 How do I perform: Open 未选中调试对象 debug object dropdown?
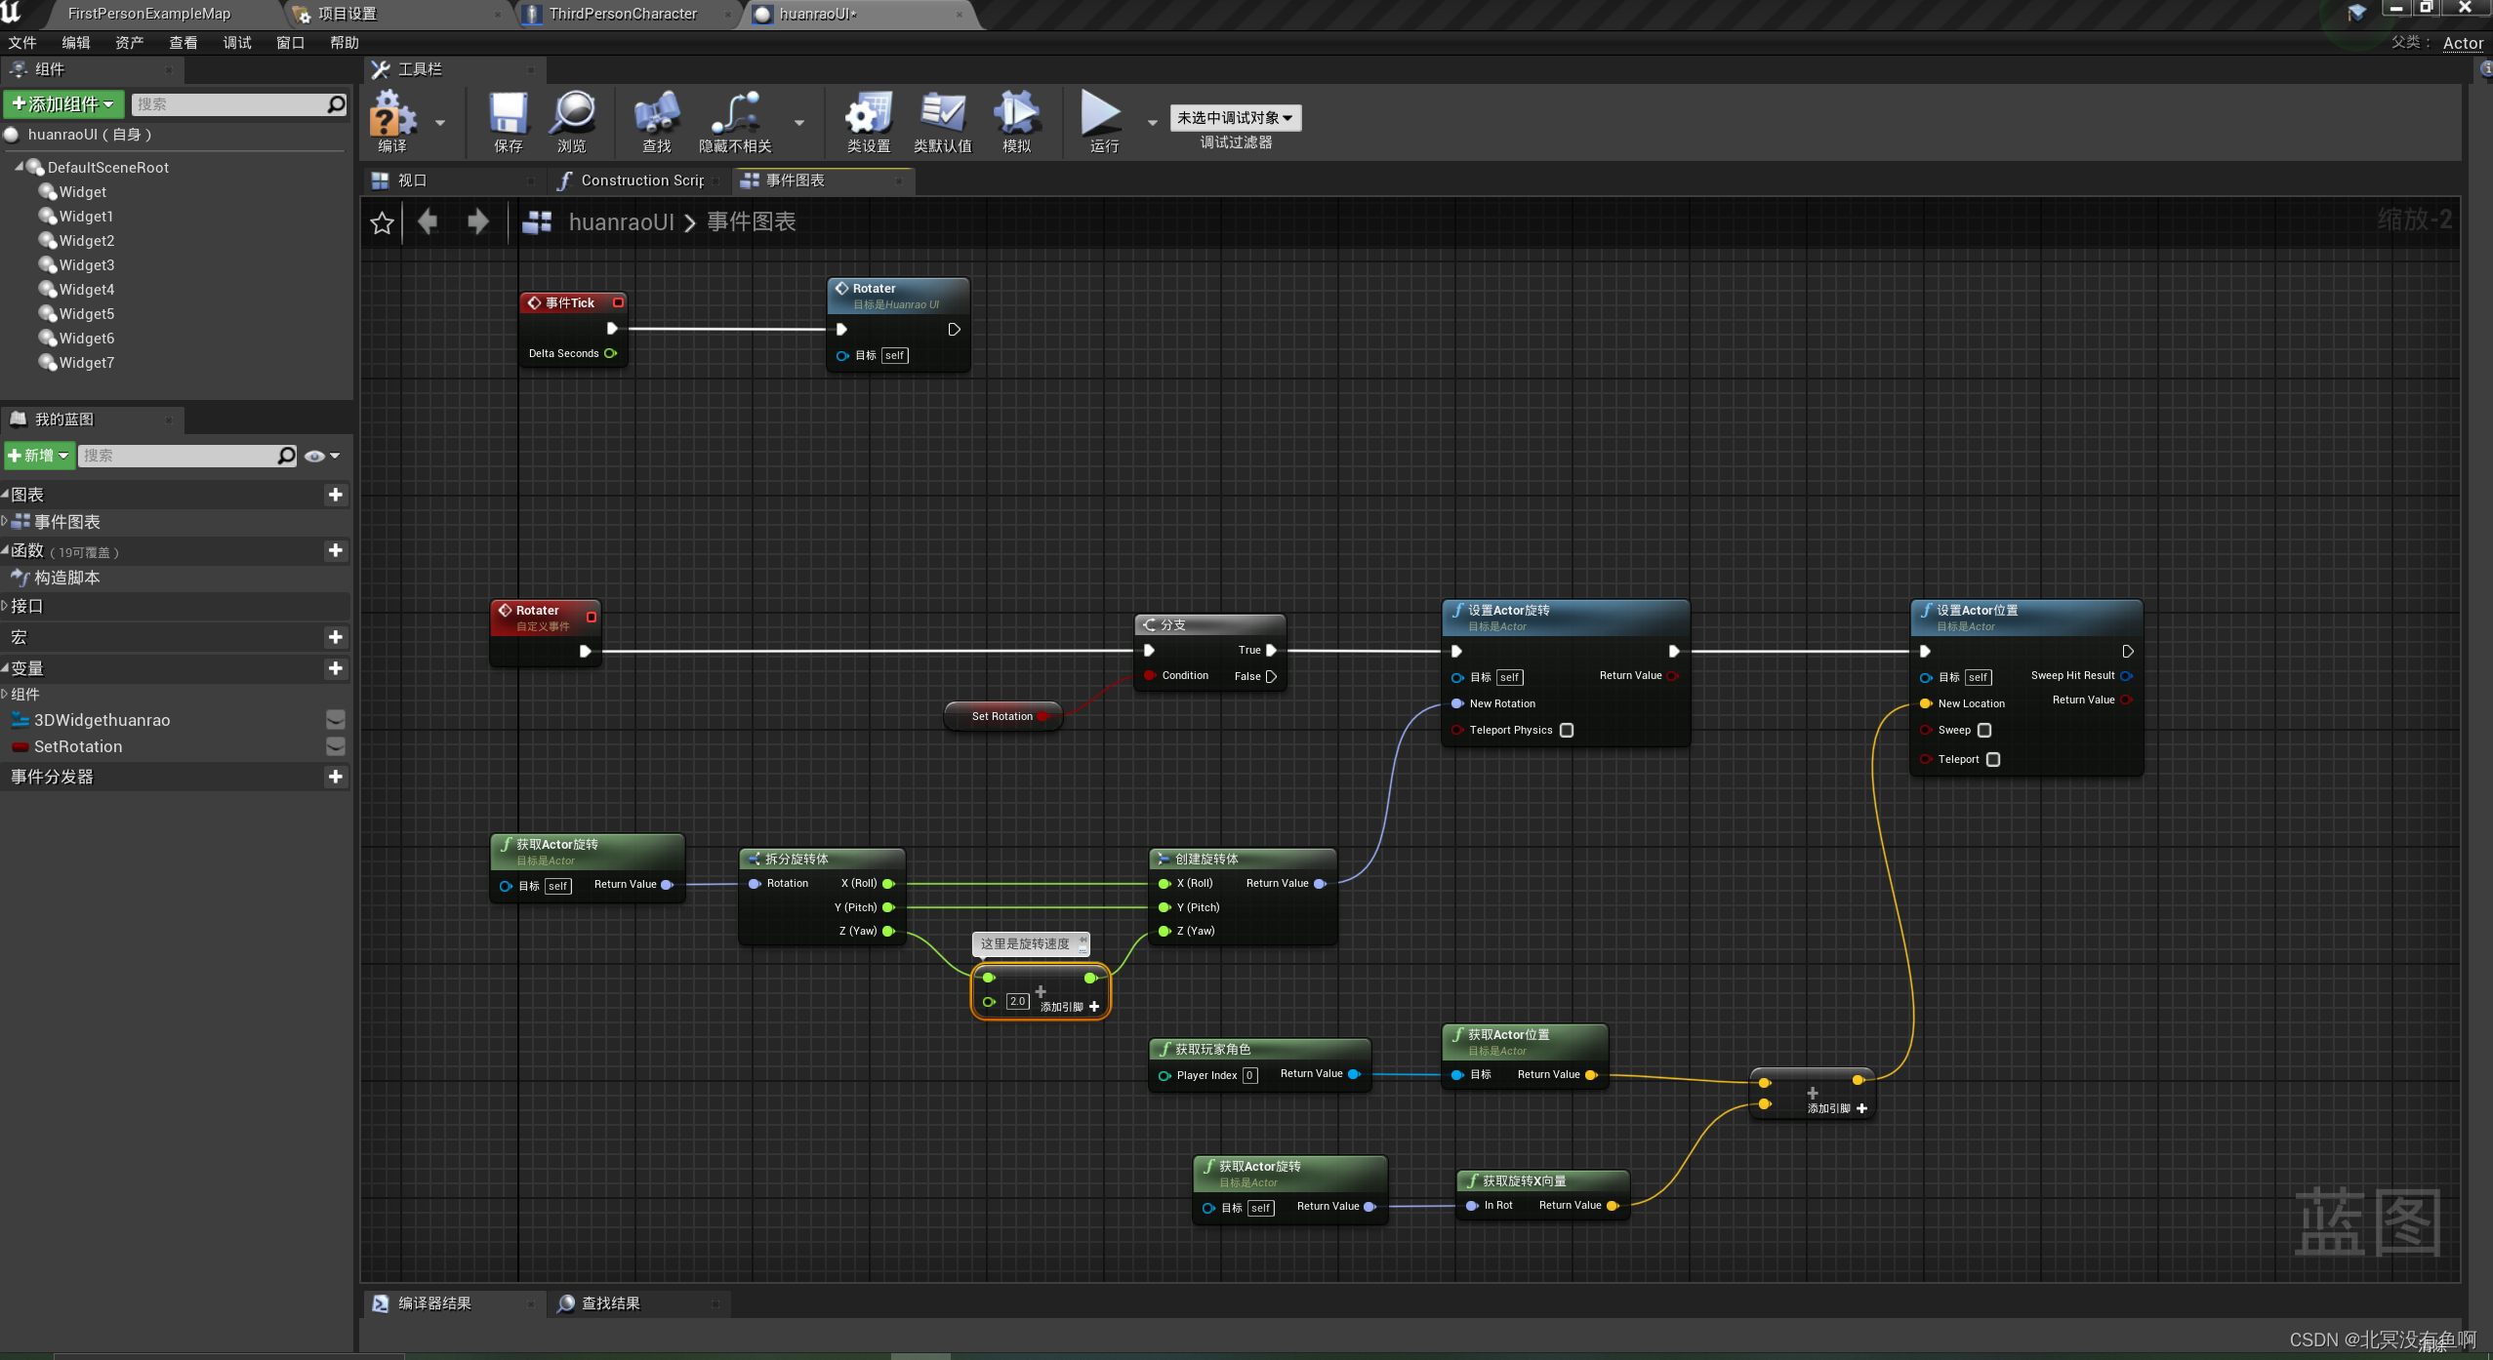1235,118
